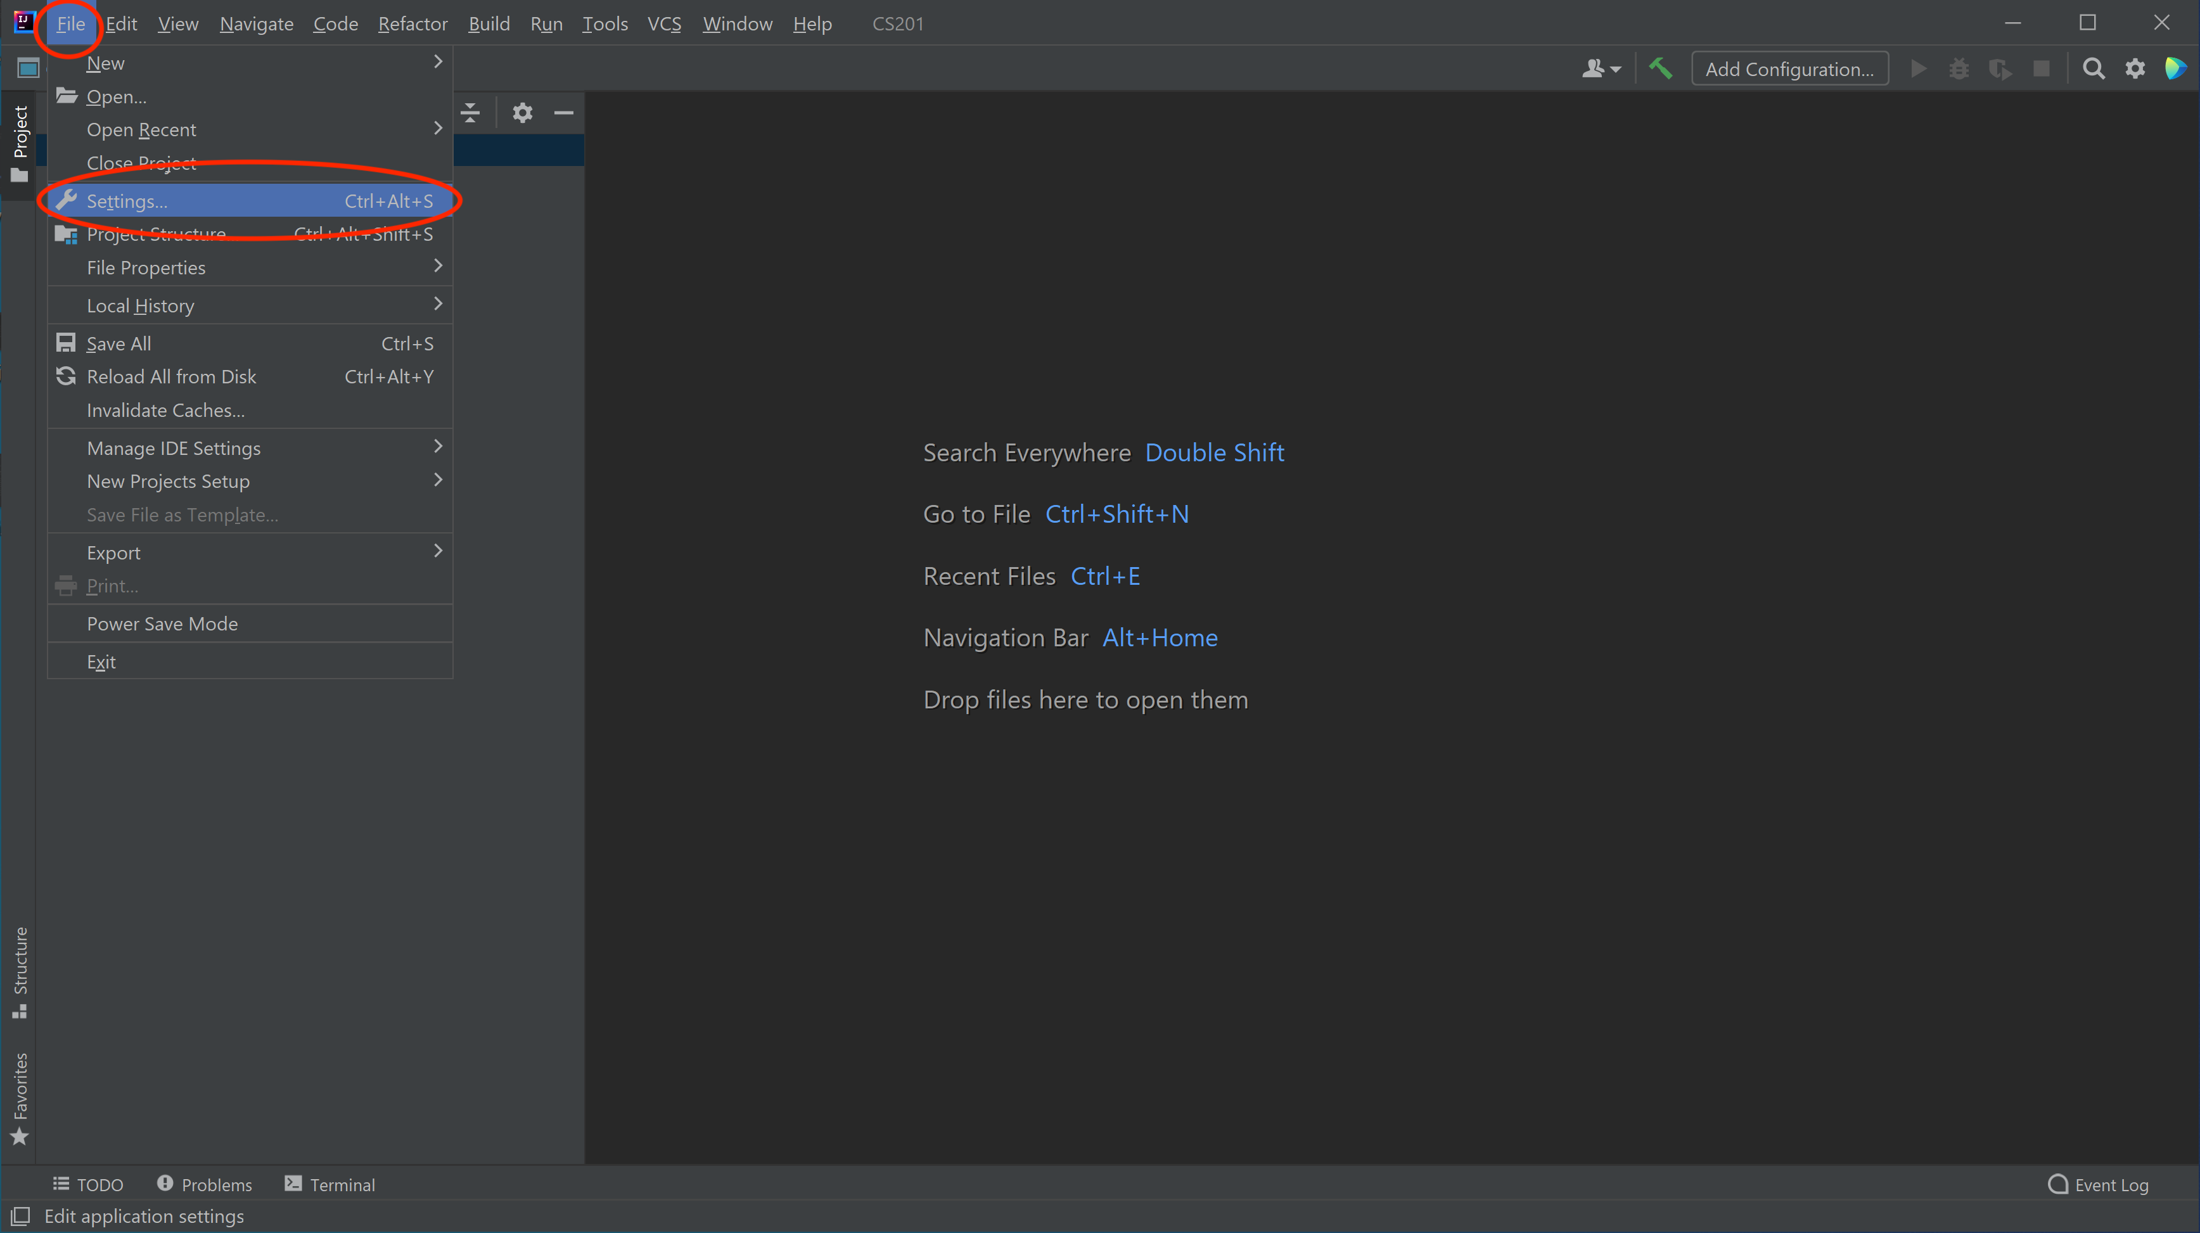Open Search Everywhere magnifier icon

[2094, 68]
